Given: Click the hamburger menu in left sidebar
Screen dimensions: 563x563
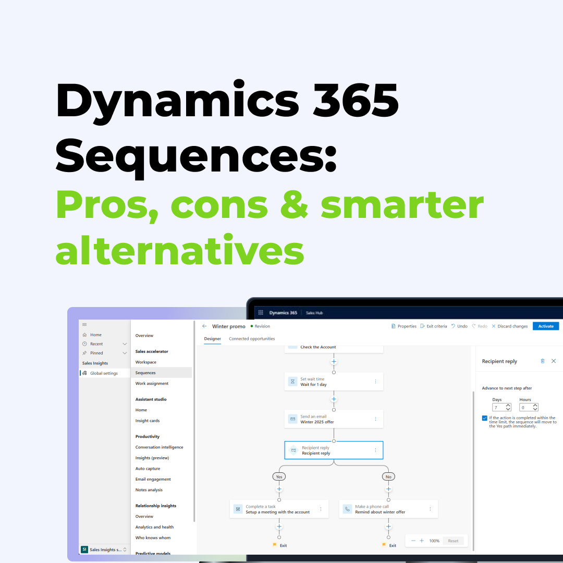Looking at the screenshot, I should pyautogui.click(x=84, y=325).
